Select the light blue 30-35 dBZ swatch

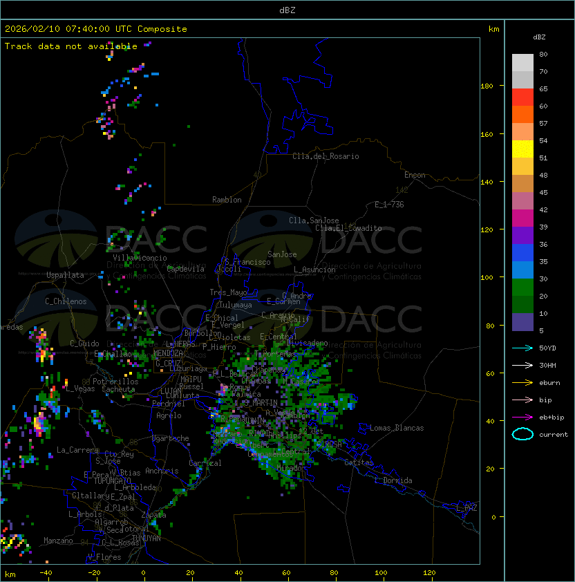pos(522,270)
